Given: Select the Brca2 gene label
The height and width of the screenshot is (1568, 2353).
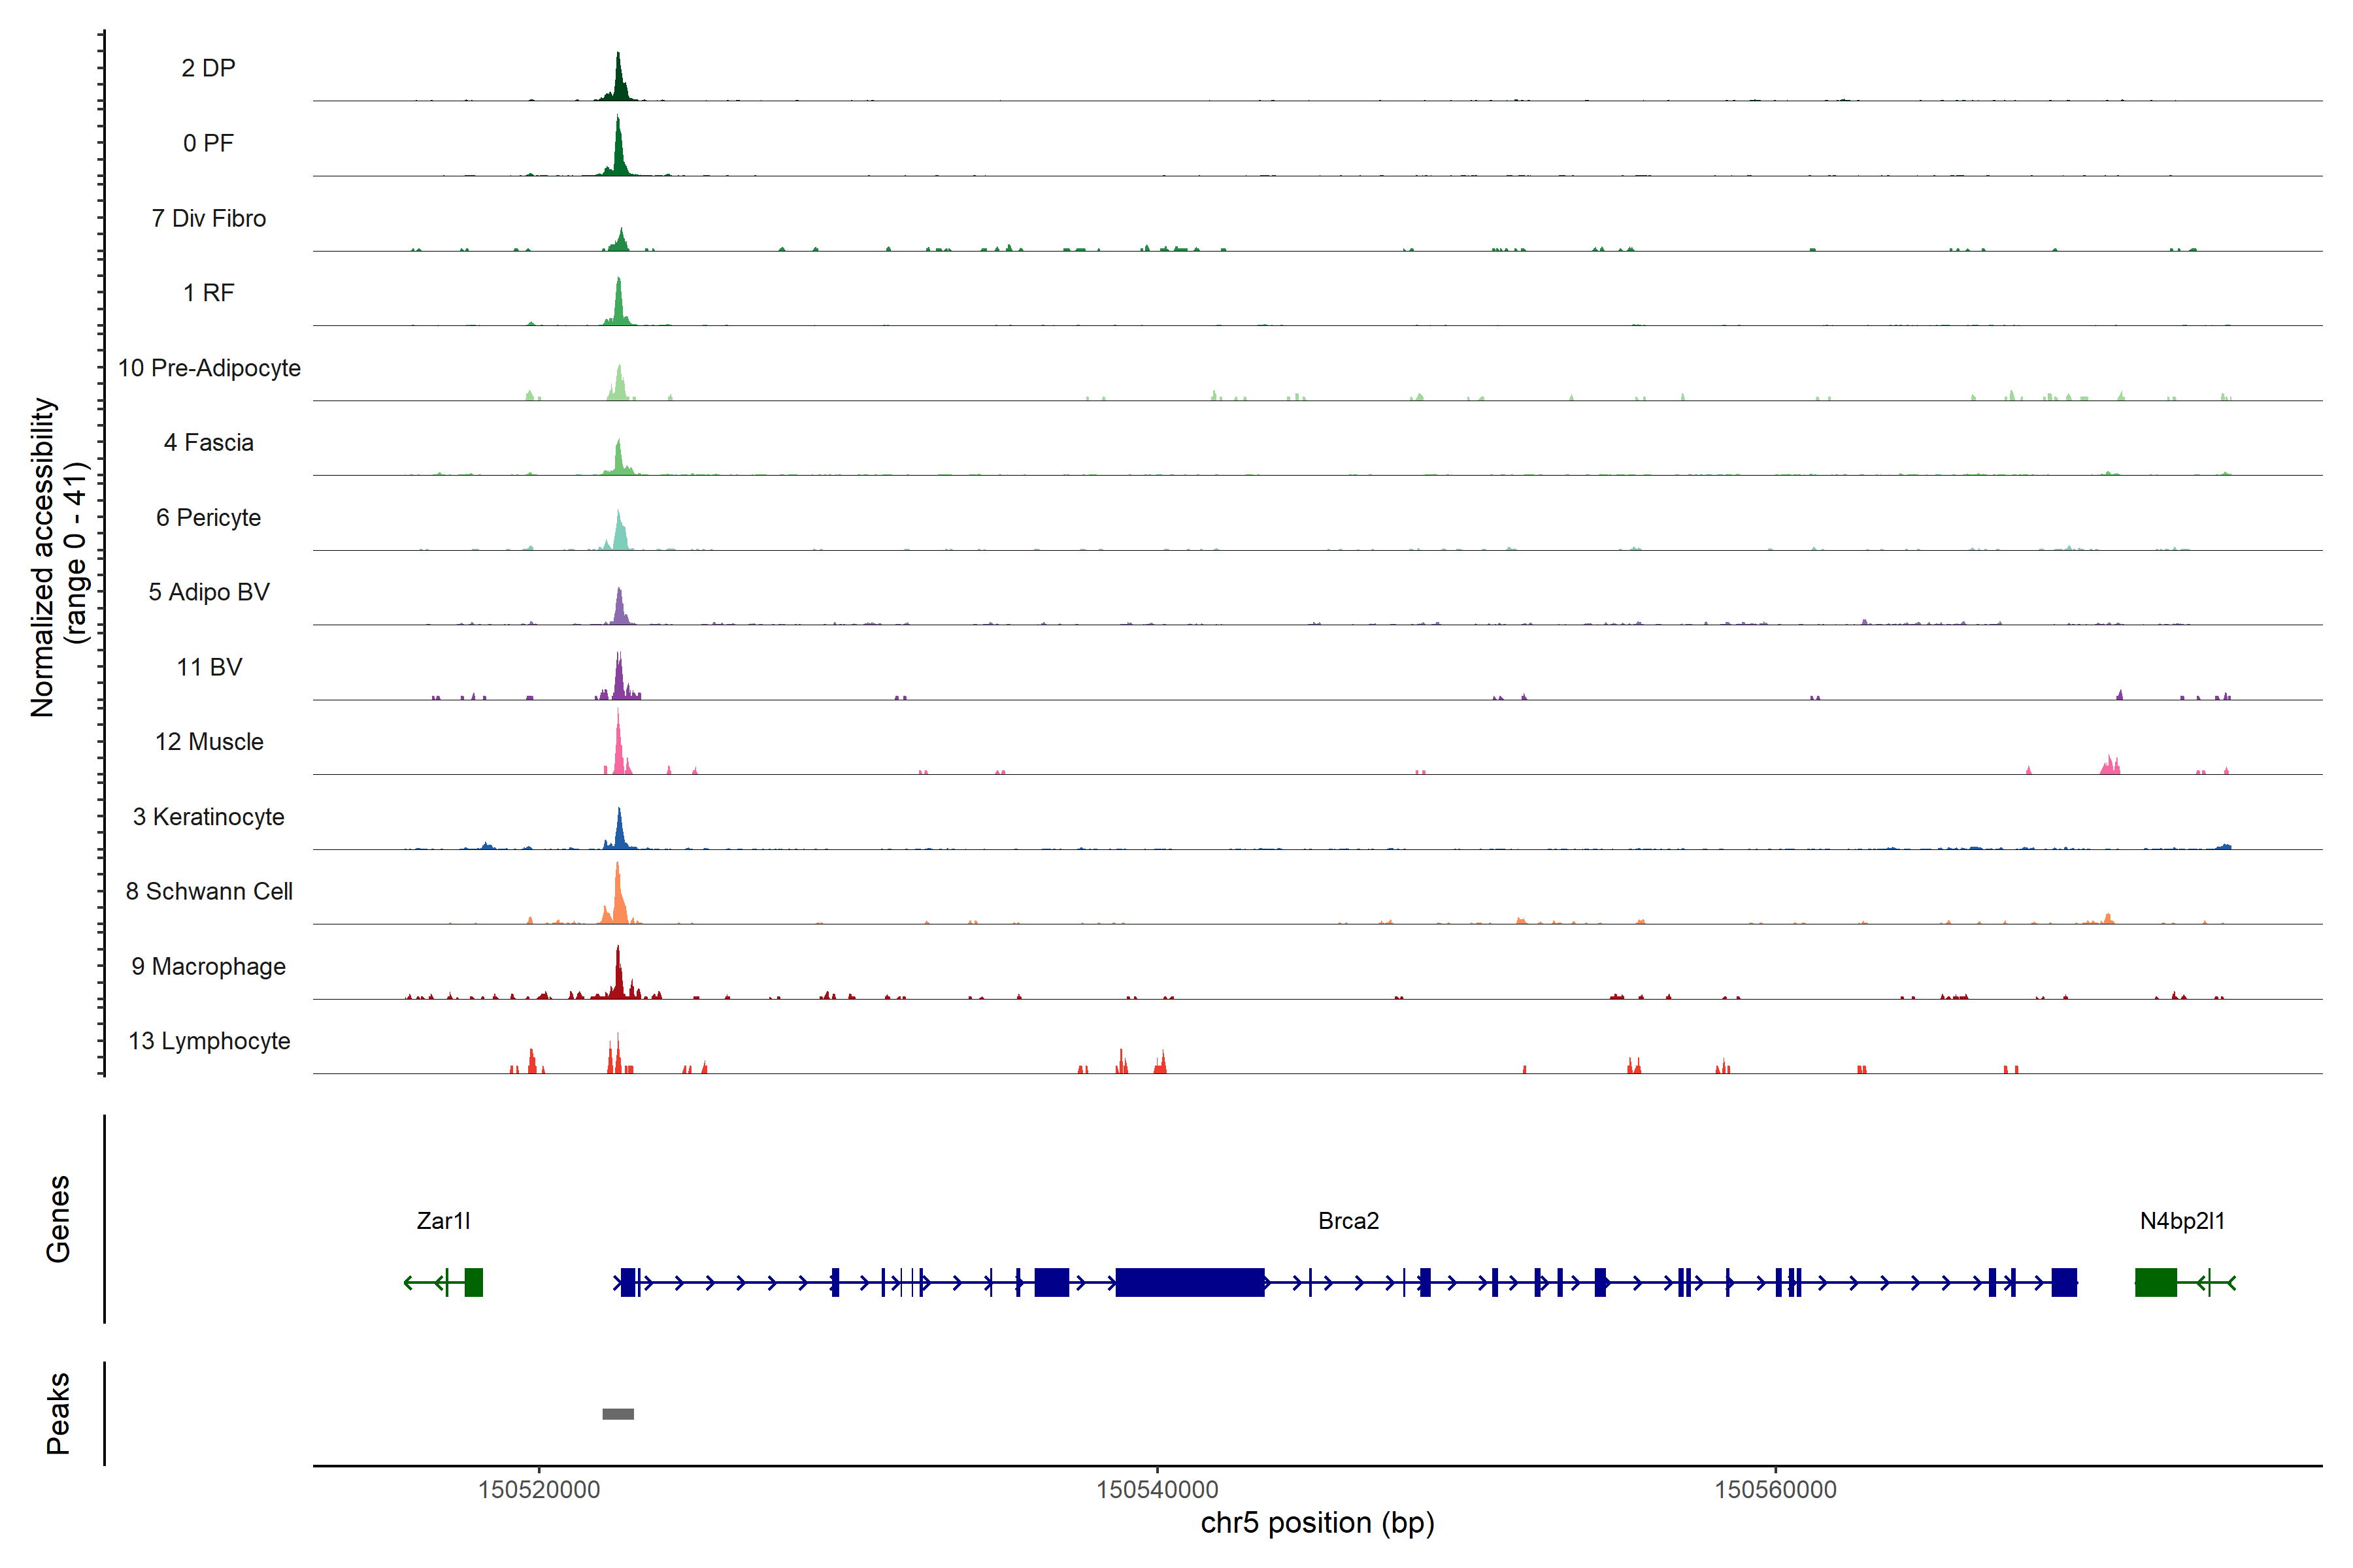Looking at the screenshot, I should coord(1348,1221).
